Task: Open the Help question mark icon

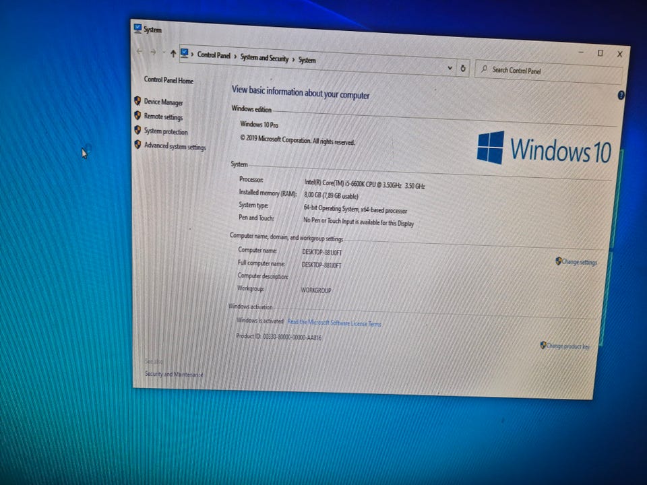Action: tap(621, 95)
